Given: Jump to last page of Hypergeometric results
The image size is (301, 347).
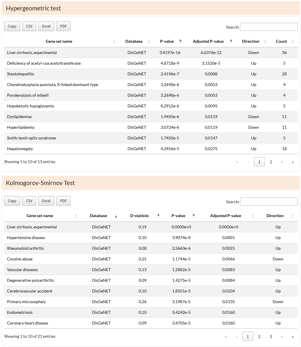Looking at the screenshot, I should coord(293,162).
